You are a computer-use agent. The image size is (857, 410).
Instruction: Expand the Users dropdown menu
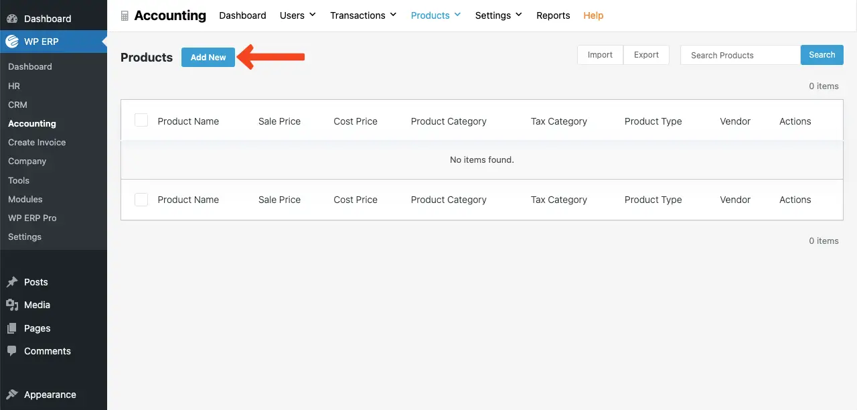pyautogui.click(x=297, y=15)
